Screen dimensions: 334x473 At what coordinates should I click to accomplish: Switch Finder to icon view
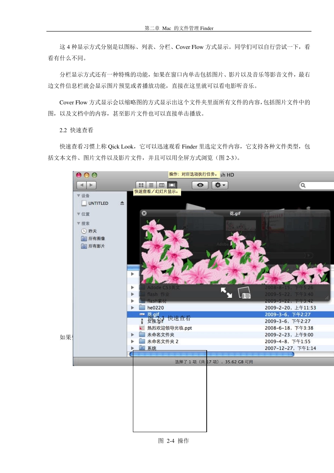point(141,185)
